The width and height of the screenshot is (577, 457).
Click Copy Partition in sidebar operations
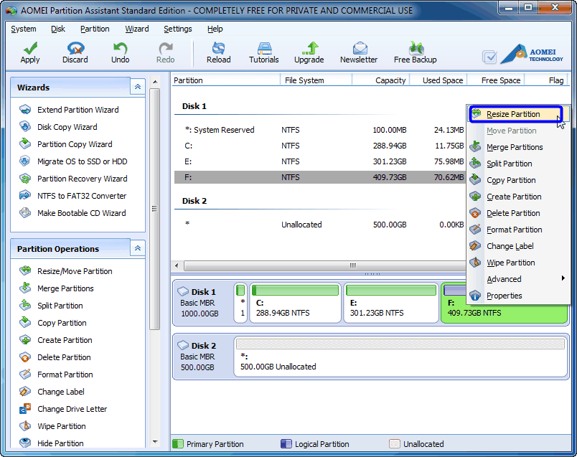point(62,323)
